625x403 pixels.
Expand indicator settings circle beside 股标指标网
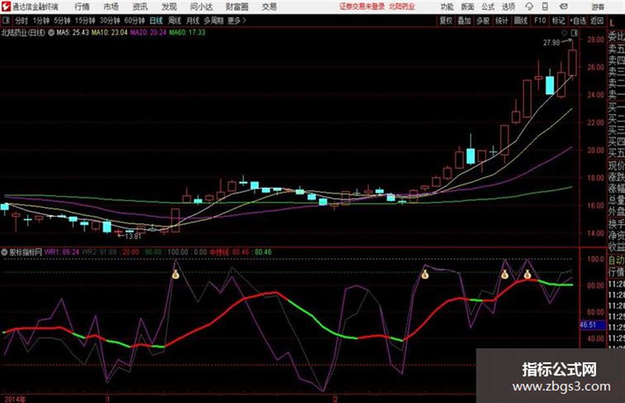tap(5, 252)
